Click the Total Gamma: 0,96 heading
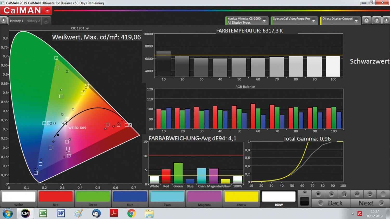The image size is (390, 219). point(307,139)
